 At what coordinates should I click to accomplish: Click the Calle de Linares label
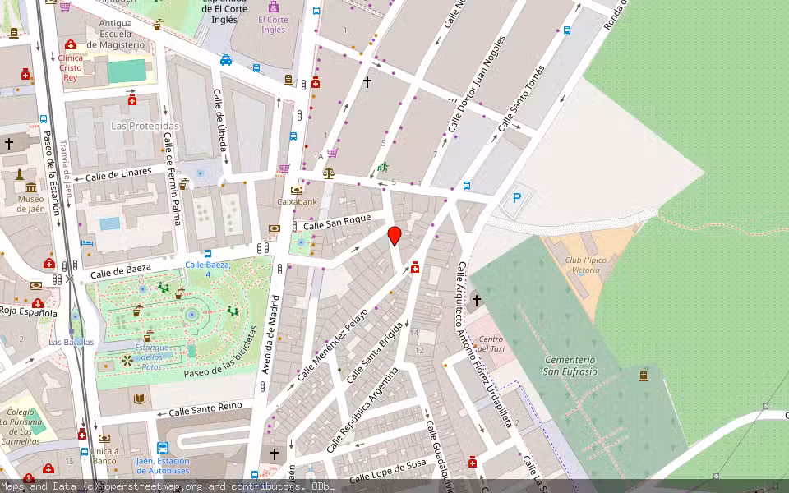pos(118,174)
